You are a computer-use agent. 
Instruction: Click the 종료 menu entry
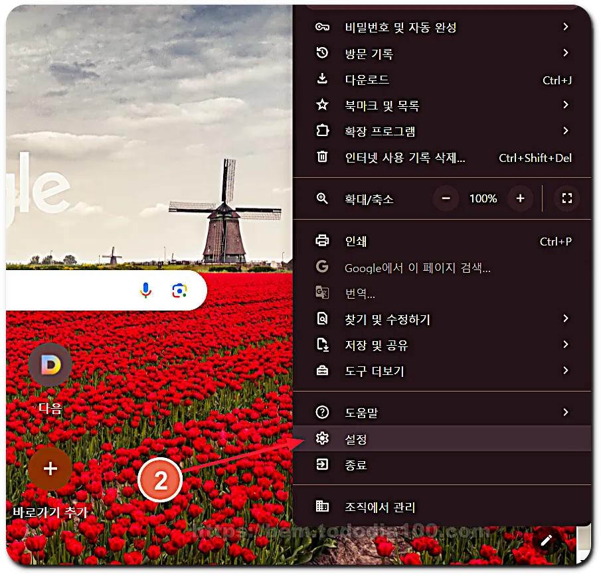click(x=442, y=465)
